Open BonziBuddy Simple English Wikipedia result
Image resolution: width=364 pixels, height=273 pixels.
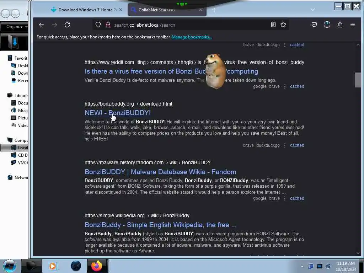pos(160,225)
